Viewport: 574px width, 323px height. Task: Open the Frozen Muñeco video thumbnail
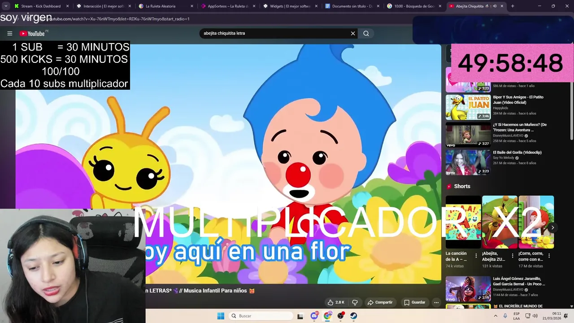pos(468,135)
